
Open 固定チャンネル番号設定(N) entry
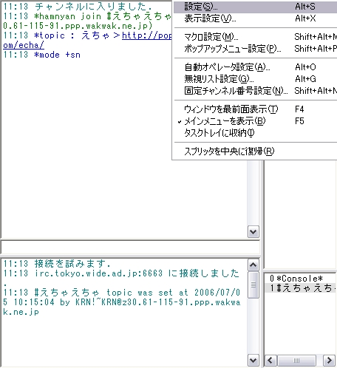click(x=255, y=91)
